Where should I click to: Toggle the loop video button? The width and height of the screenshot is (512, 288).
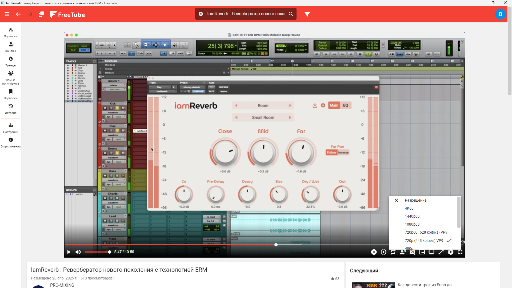tap(393, 252)
